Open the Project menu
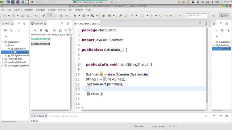Viewport: 232px width, 130px height. point(62,10)
